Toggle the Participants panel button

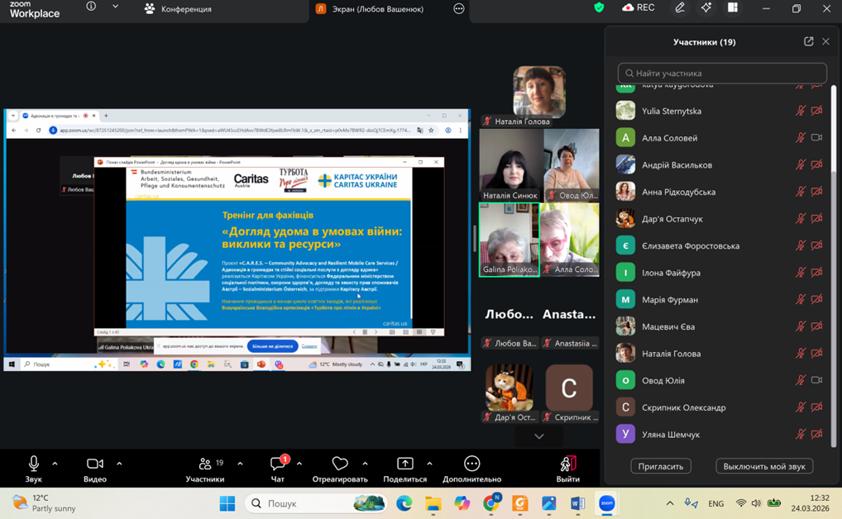(205, 464)
